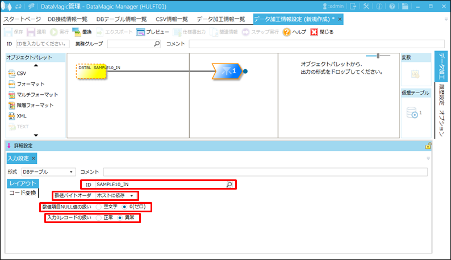Adjust the canvas zoom slider

(378, 56)
